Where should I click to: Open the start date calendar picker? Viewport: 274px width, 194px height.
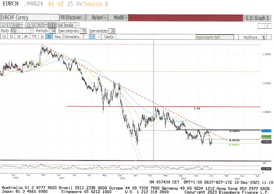(21, 25)
